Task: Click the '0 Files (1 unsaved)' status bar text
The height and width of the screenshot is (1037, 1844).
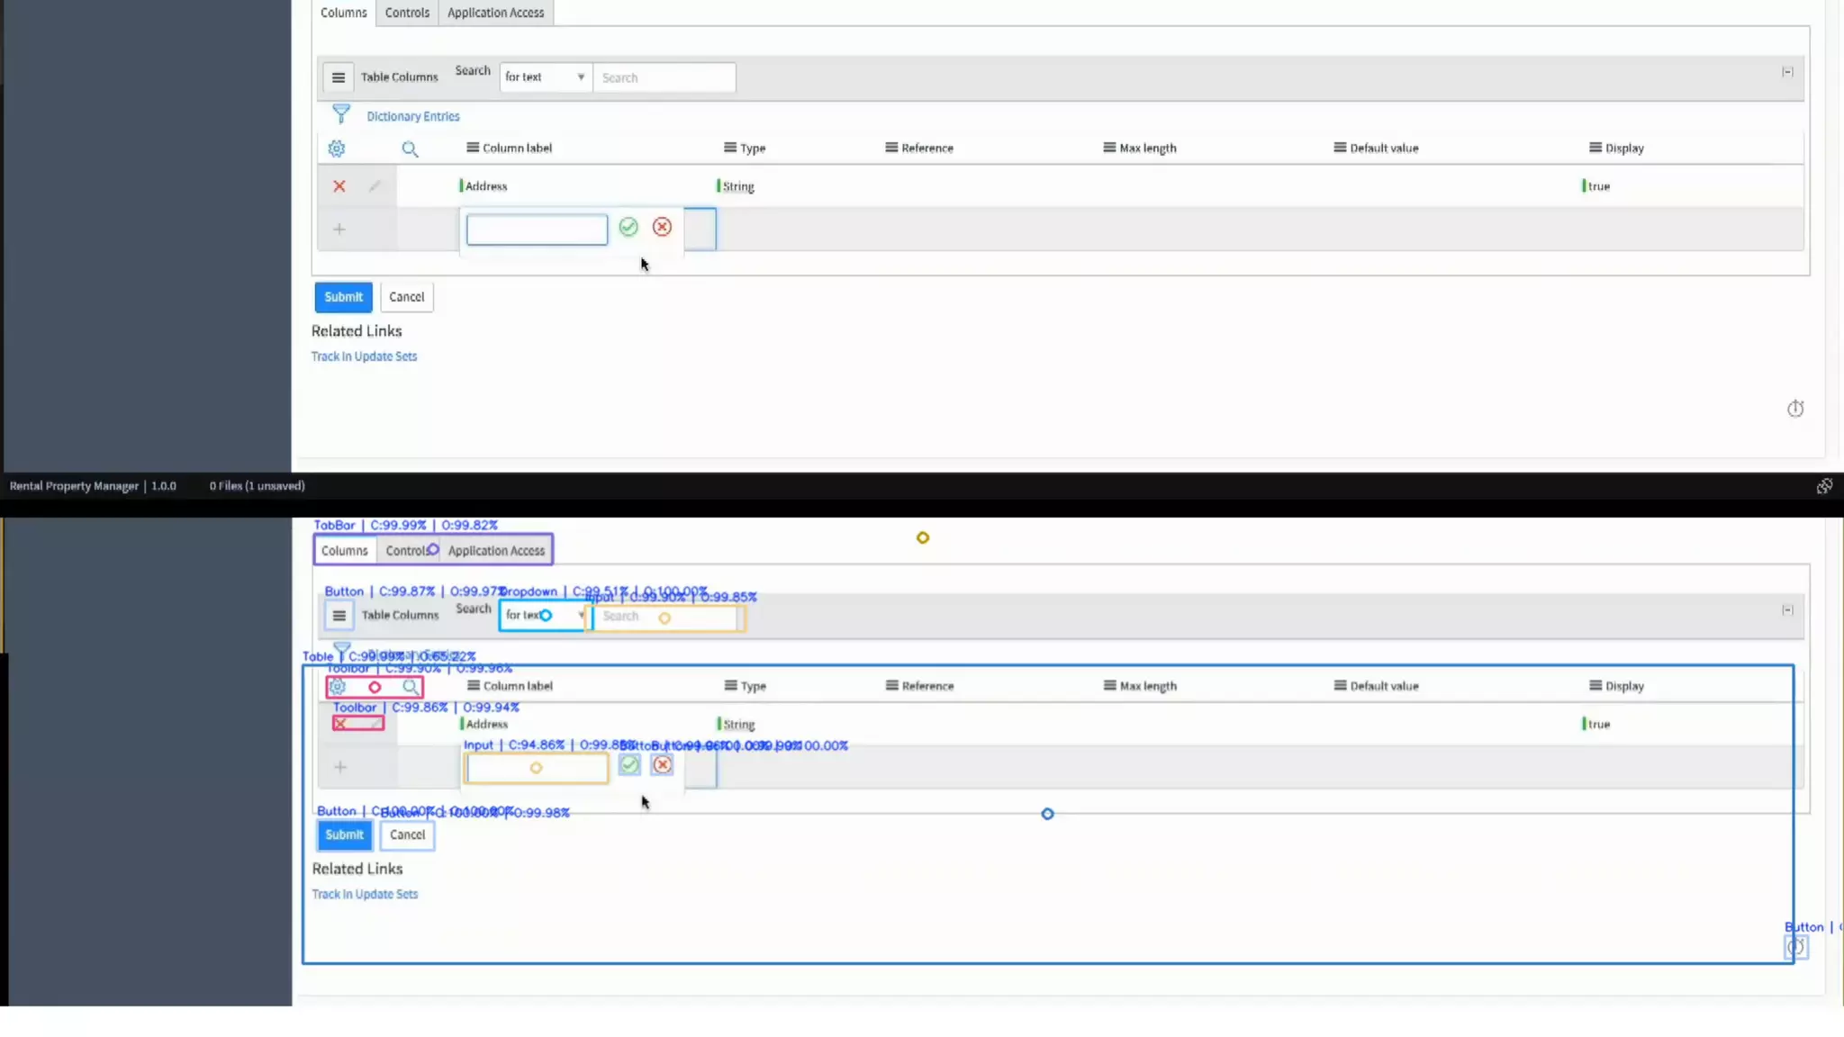Action: tap(258, 486)
